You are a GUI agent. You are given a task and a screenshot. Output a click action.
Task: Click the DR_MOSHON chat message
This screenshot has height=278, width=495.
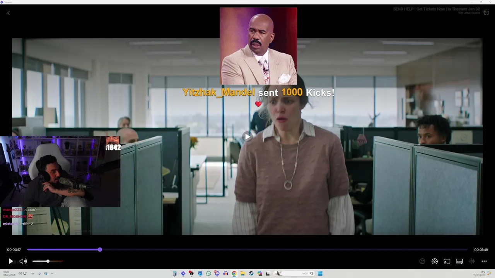[x=18, y=217]
